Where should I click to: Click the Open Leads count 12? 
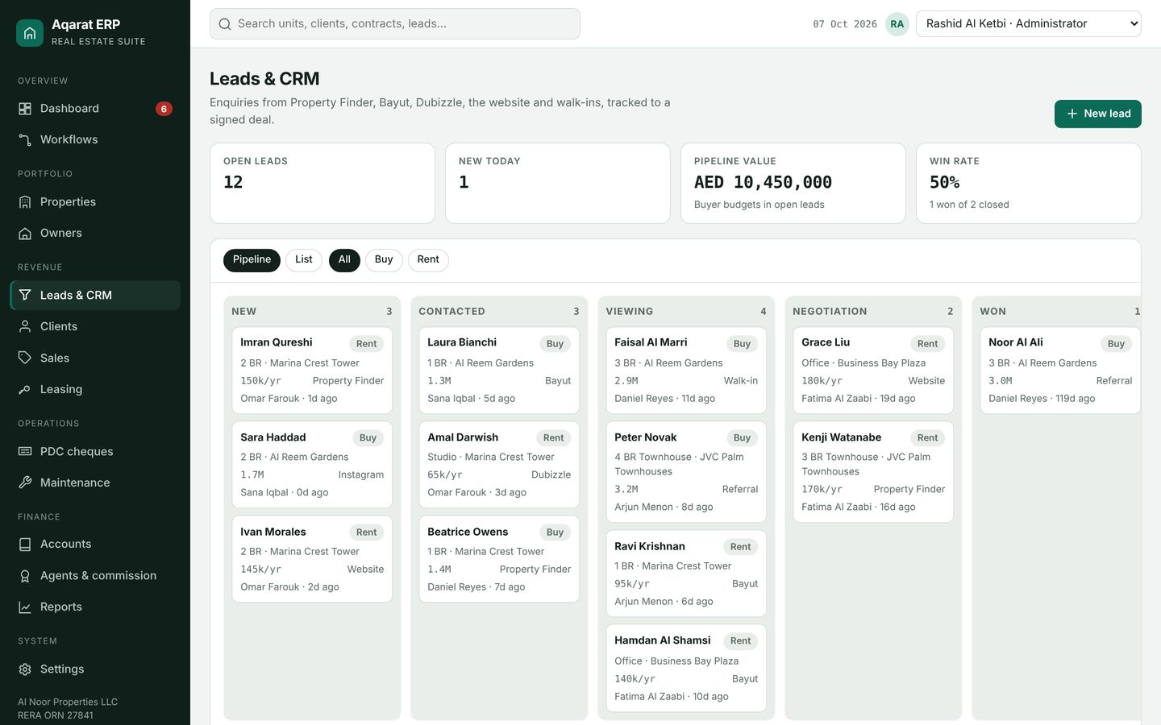233,183
